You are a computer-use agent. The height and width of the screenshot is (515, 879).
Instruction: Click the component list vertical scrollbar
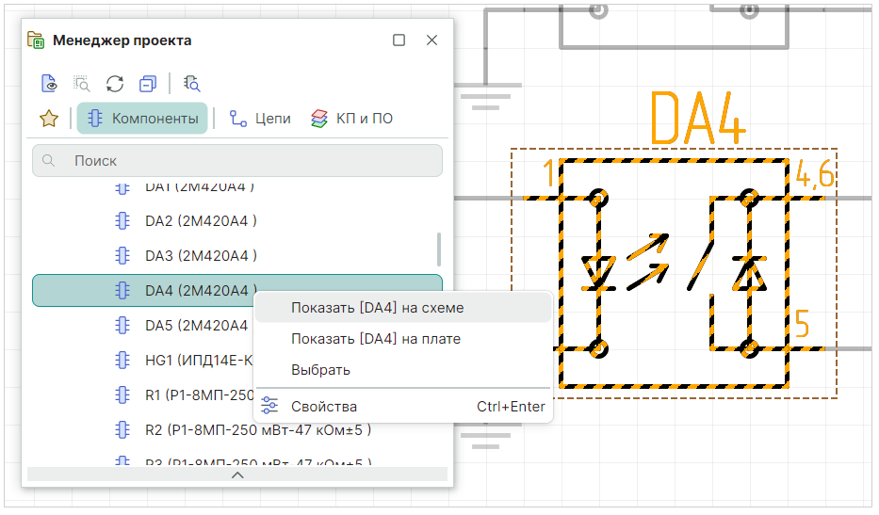[438, 249]
